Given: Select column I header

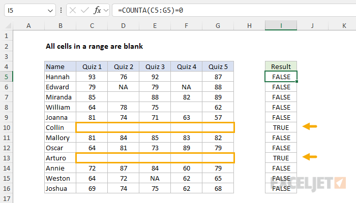Looking at the screenshot, I should click(281, 25).
